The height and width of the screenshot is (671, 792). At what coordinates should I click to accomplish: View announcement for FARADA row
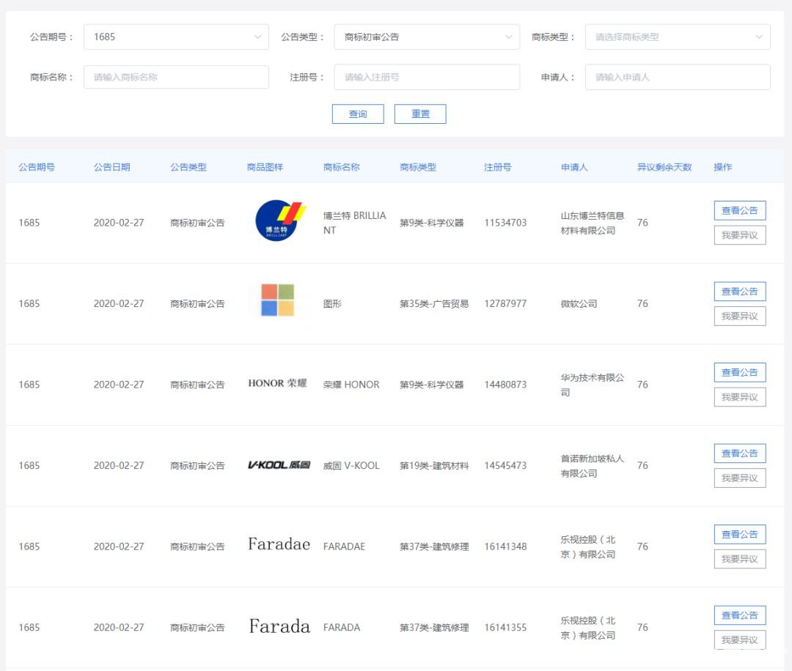tap(739, 615)
